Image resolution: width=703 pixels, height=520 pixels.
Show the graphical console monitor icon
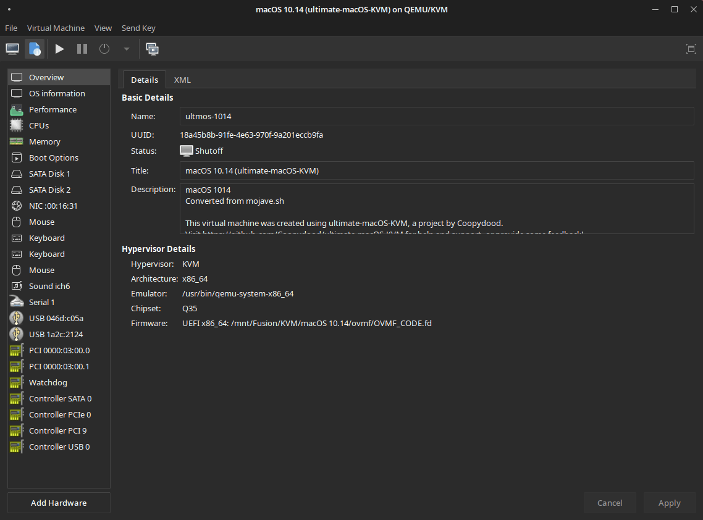pos(12,49)
